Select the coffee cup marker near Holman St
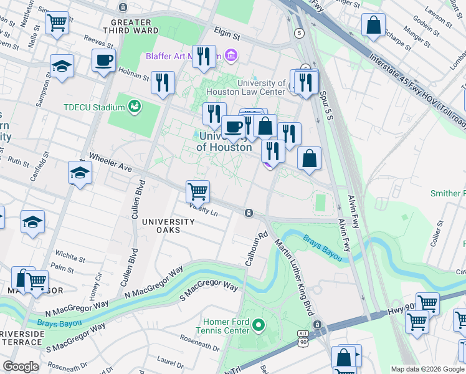Image resolution: width=466 pixels, height=374 pixels. point(103,60)
